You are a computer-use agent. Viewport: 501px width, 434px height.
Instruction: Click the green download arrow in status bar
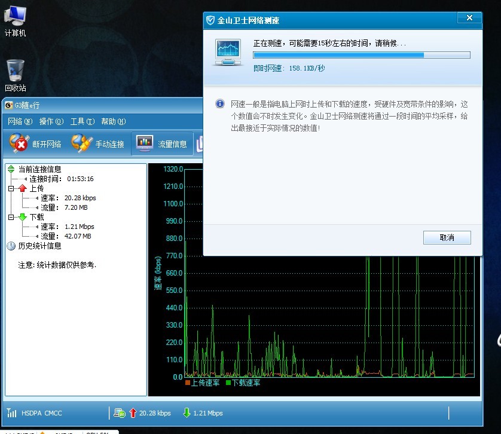(x=187, y=413)
